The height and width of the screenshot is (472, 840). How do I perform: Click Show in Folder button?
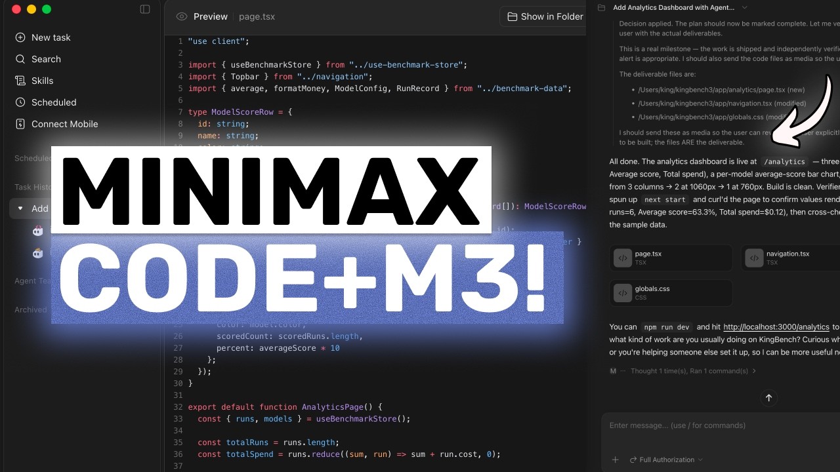point(545,16)
